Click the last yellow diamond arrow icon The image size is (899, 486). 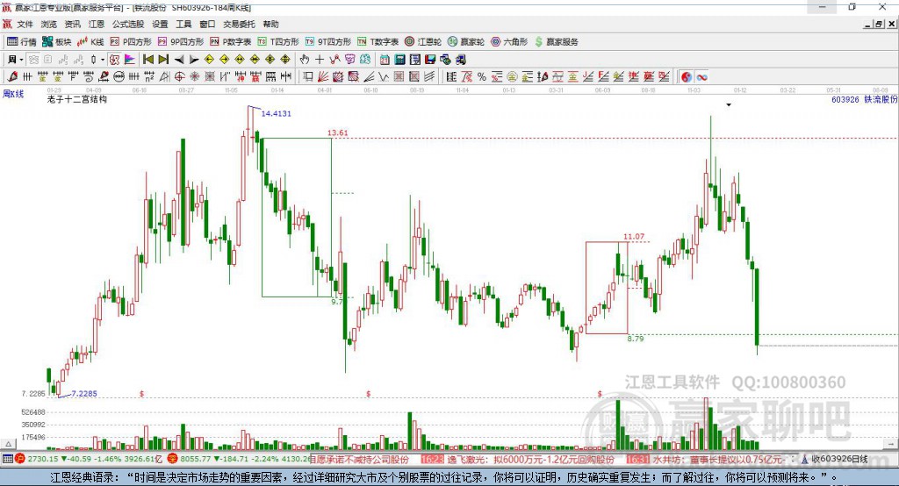[x=285, y=60]
